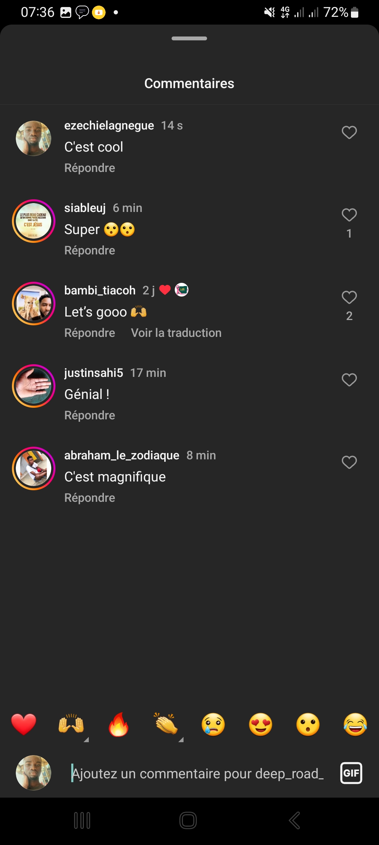Reply to justinsahi5's "Génial !" comment
The width and height of the screenshot is (379, 845).
(90, 415)
